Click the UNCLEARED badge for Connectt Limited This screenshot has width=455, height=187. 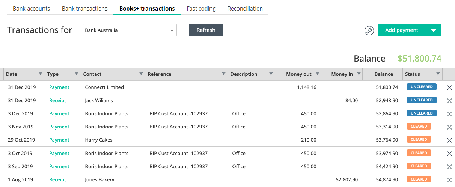(422, 87)
